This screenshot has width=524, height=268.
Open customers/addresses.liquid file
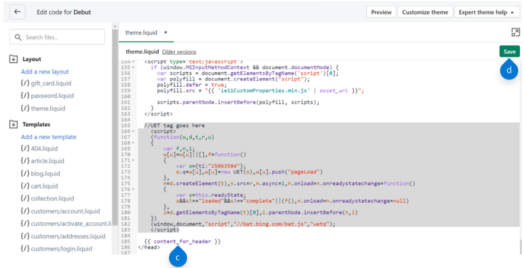click(x=63, y=236)
